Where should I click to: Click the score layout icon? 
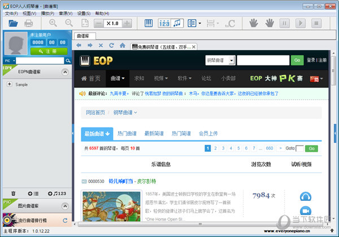click(192, 23)
